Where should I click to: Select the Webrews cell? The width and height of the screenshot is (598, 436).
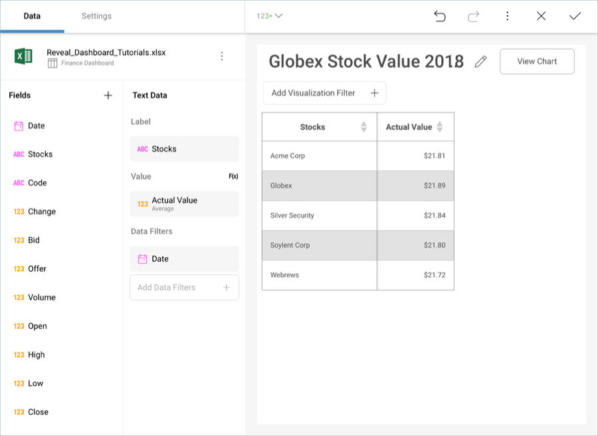click(x=320, y=275)
